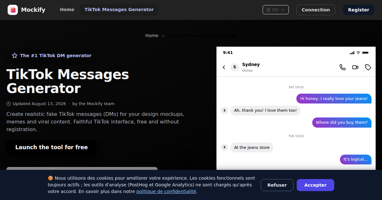The image size is (382, 200).
Task: Click the "It's logical..." bubble
Action: point(356,159)
